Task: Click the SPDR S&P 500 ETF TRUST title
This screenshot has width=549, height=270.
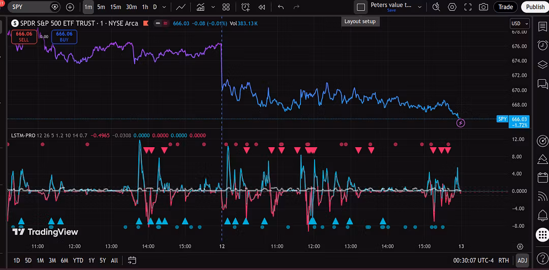Action: click(x=58, y=23)
